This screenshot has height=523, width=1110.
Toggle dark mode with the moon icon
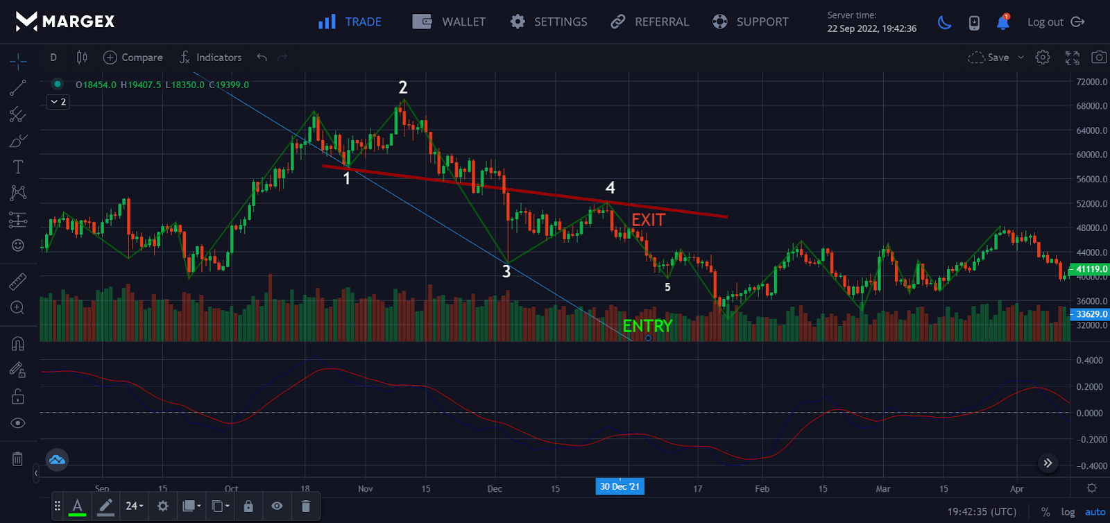point(944,22)
